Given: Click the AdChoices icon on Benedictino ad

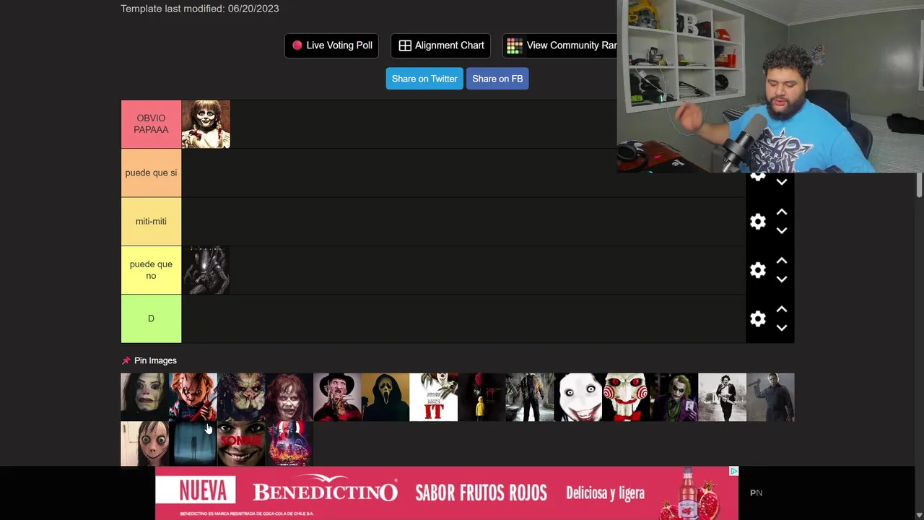Looking at the screenshot, I should [733, 471].
